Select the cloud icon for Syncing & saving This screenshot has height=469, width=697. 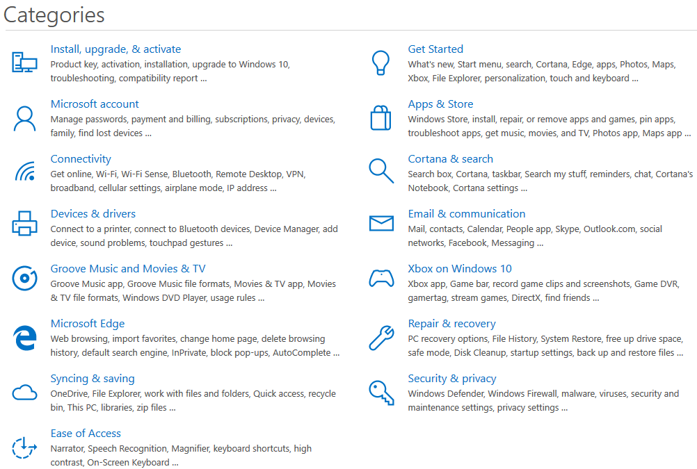pyautogui.click(x=24, y=393)
